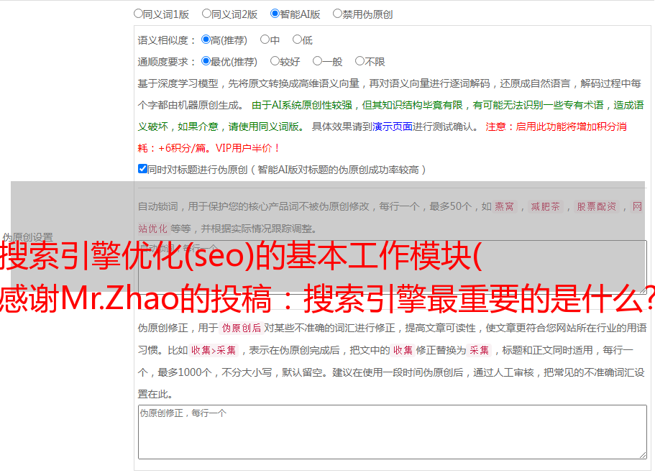Set 通顺度要求 to 一般
Viewport: 655px width, 473px height.
318,61
